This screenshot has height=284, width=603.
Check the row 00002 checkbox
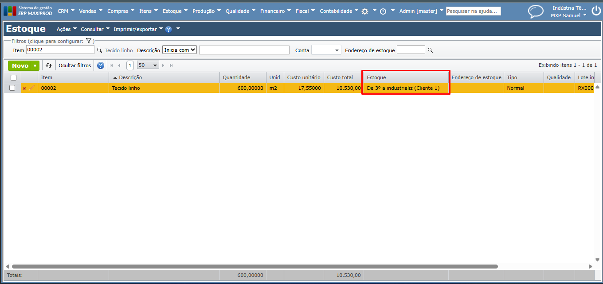12,88
